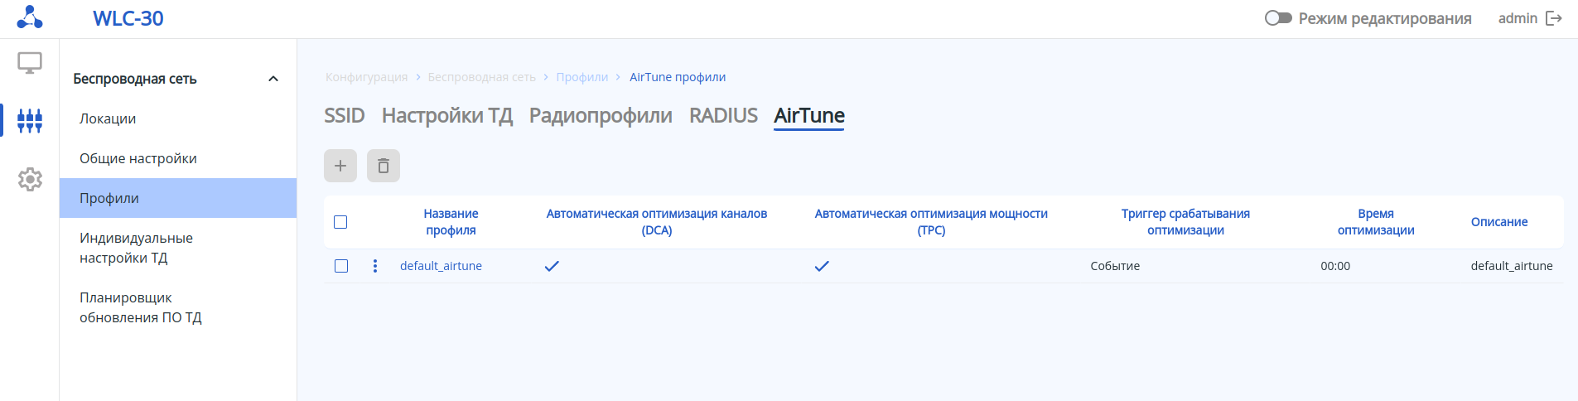Open the monitoring display icon in sidebar
Screen dimensions: 1578x401
pyautogui.click(x=30, y=63)
